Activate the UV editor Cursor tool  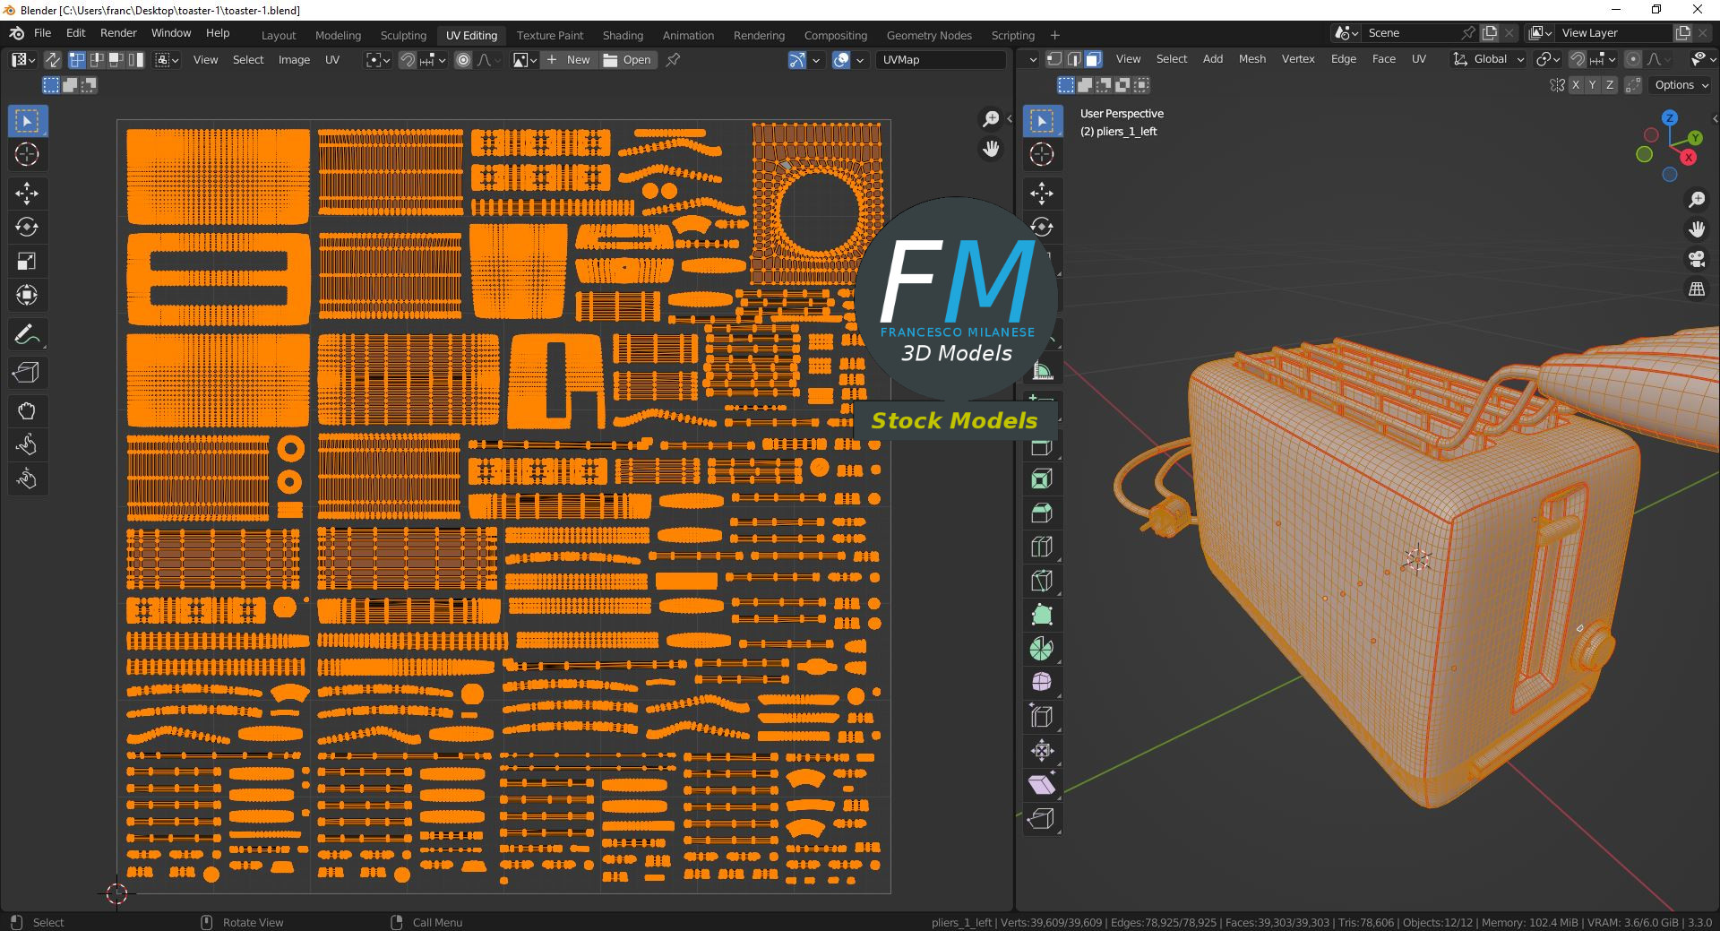pos(27,155)
